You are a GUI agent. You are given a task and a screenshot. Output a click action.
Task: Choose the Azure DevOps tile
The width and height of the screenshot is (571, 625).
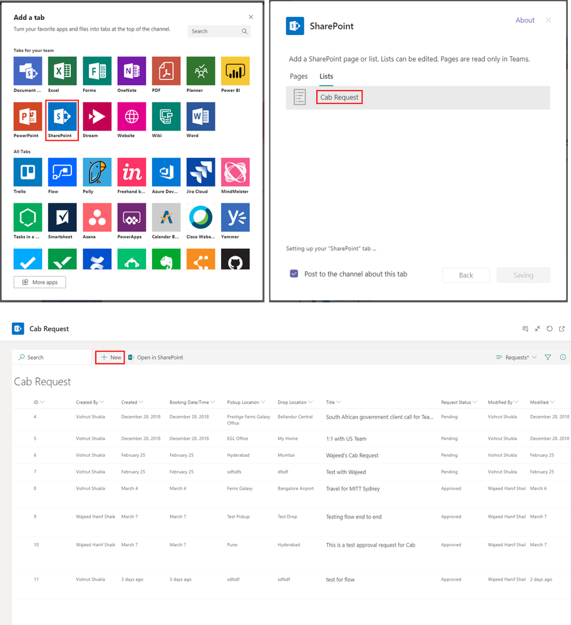166,172
